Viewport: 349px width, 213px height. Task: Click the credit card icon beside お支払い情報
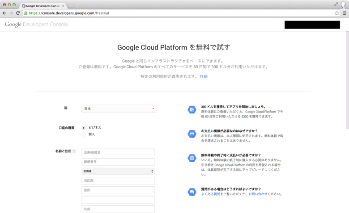pyautogui.click(x=192, y=134)
